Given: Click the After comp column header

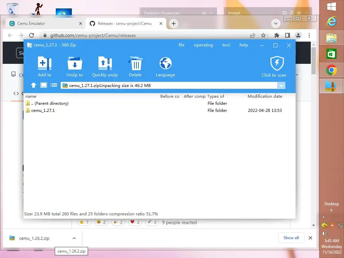Looking at the screenshot, I should tap(195, 96).
